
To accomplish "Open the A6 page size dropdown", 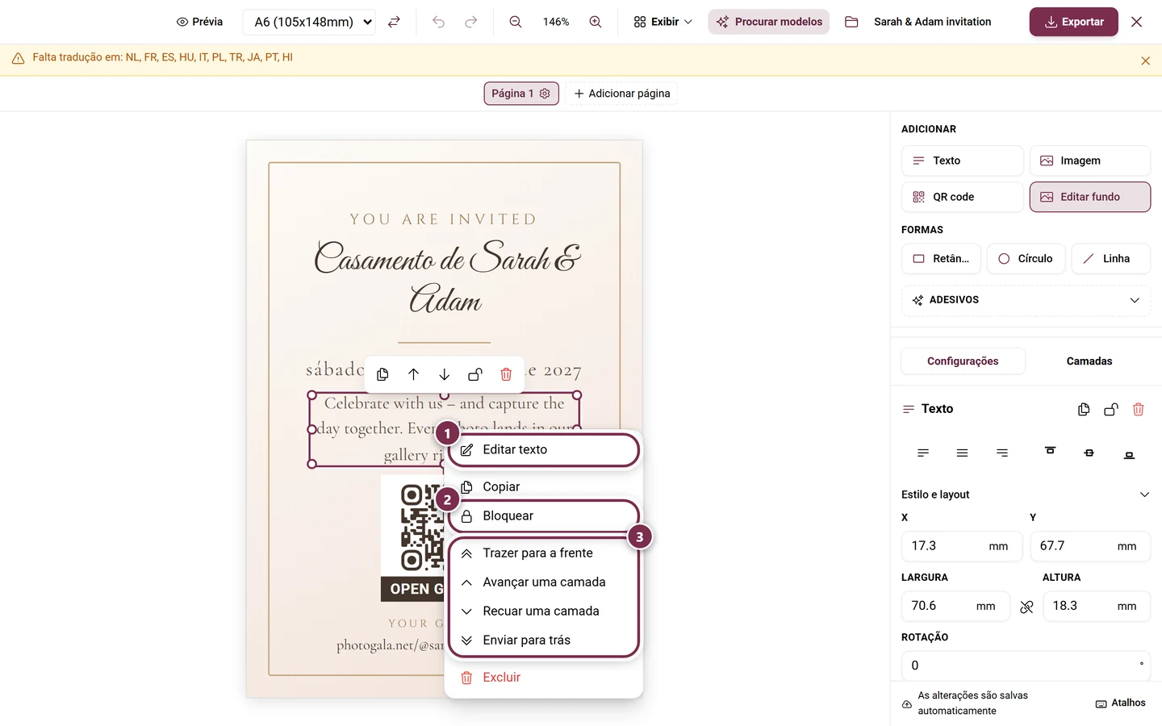I will [310, 22].
